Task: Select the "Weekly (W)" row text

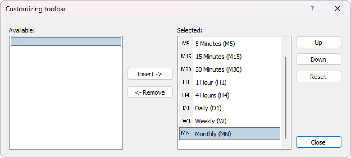Action: tap(211, 121)
